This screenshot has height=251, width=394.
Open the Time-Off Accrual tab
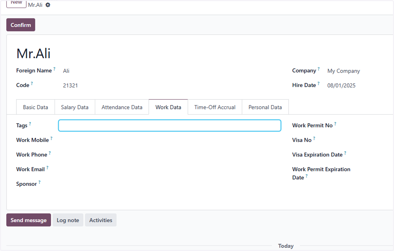pyautogui.click(x=215, y=107)
